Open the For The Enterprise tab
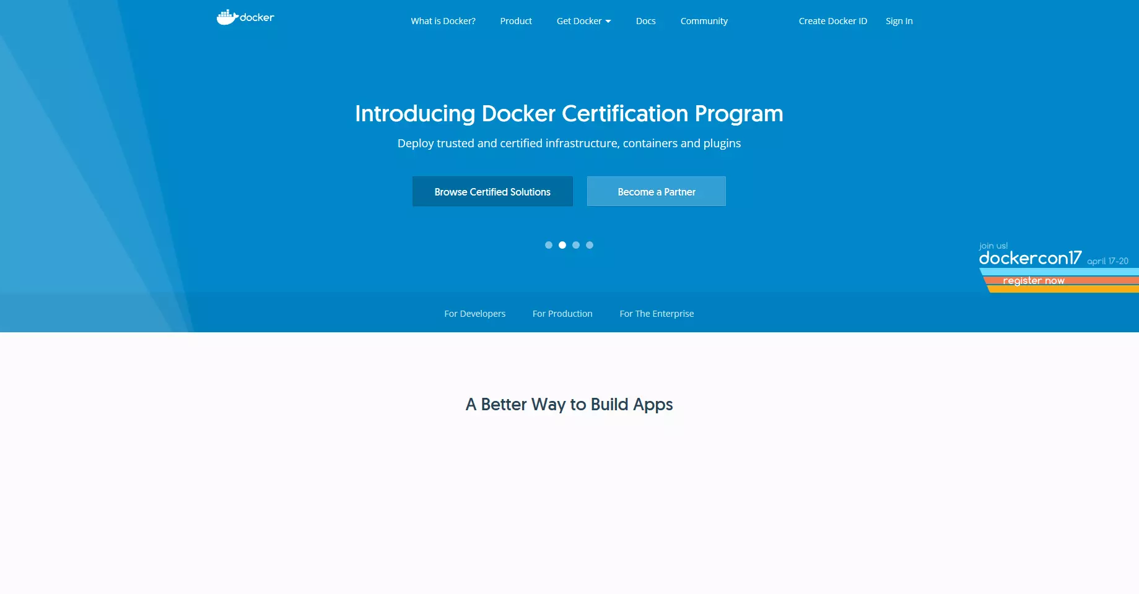Image resolution: width=1139 pixels, height=594 pixels. 657,314
